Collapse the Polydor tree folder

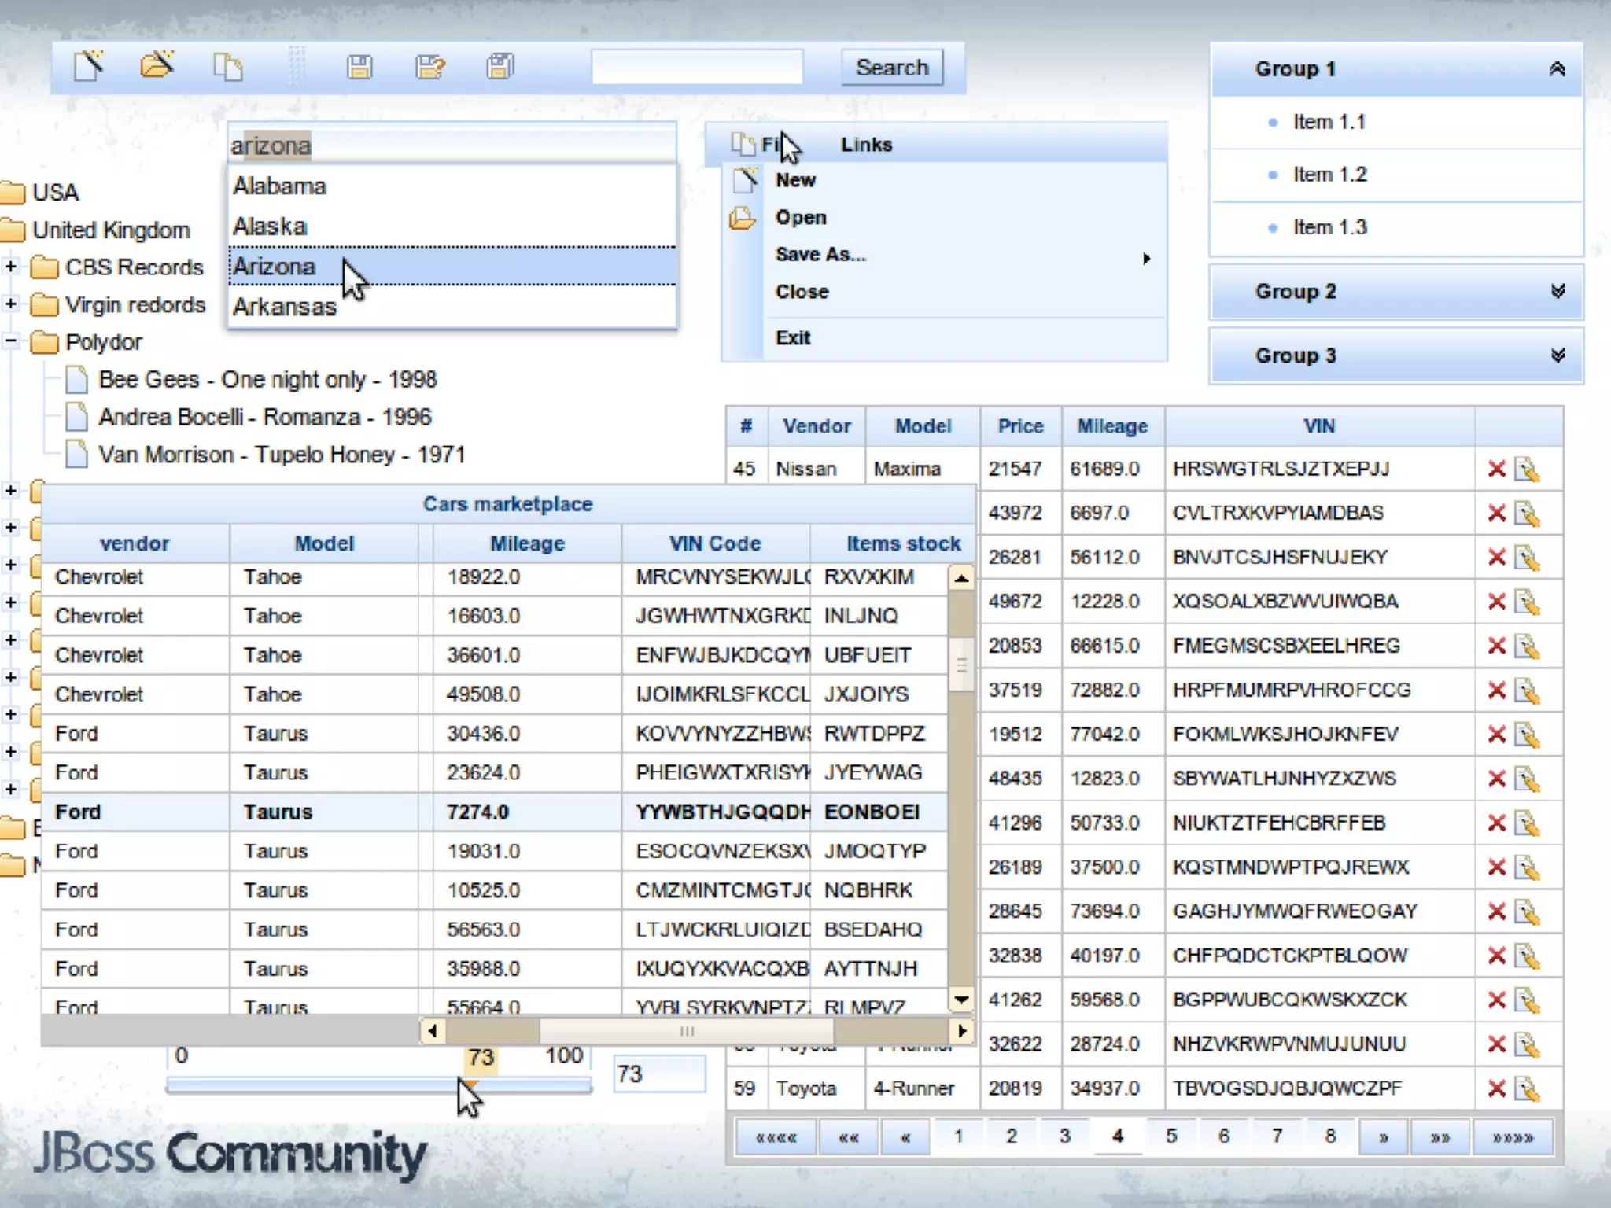tap(11, 341)
